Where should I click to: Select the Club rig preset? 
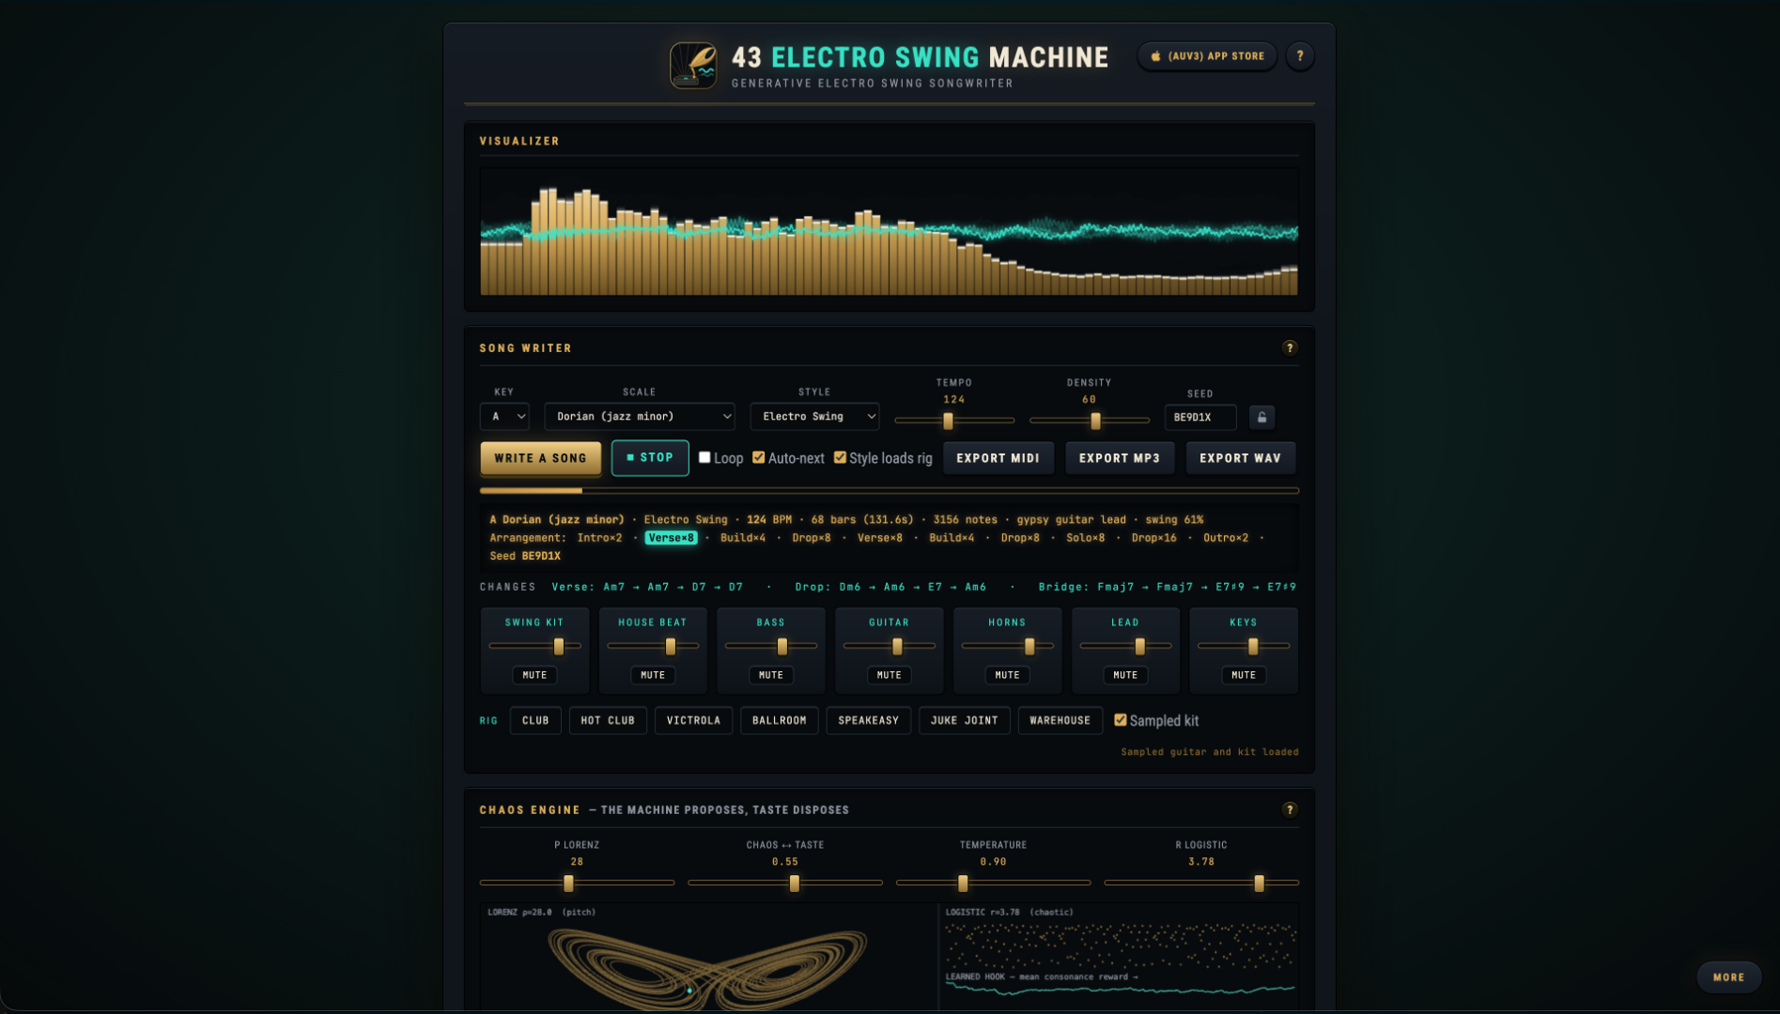pos(535,720)
